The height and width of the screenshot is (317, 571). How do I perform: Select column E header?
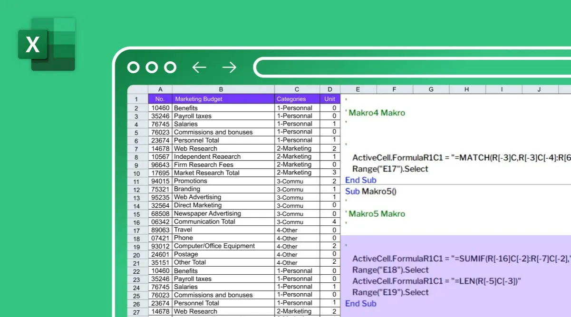pos(358,89)
